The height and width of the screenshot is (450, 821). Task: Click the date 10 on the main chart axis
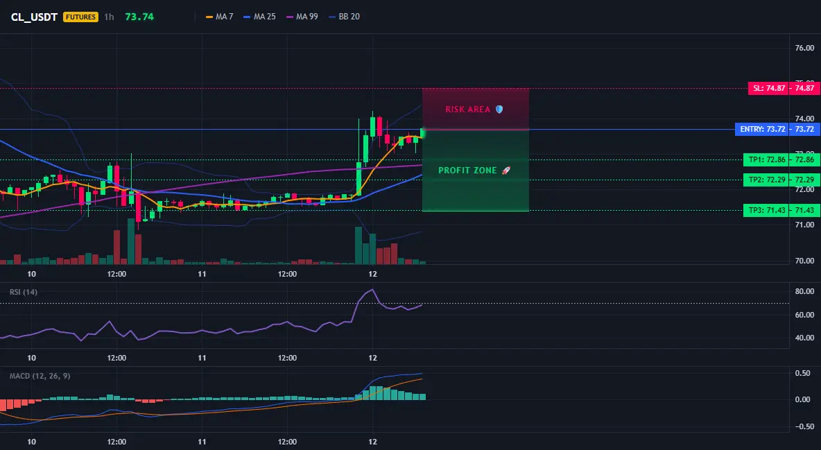click(31, 274)
